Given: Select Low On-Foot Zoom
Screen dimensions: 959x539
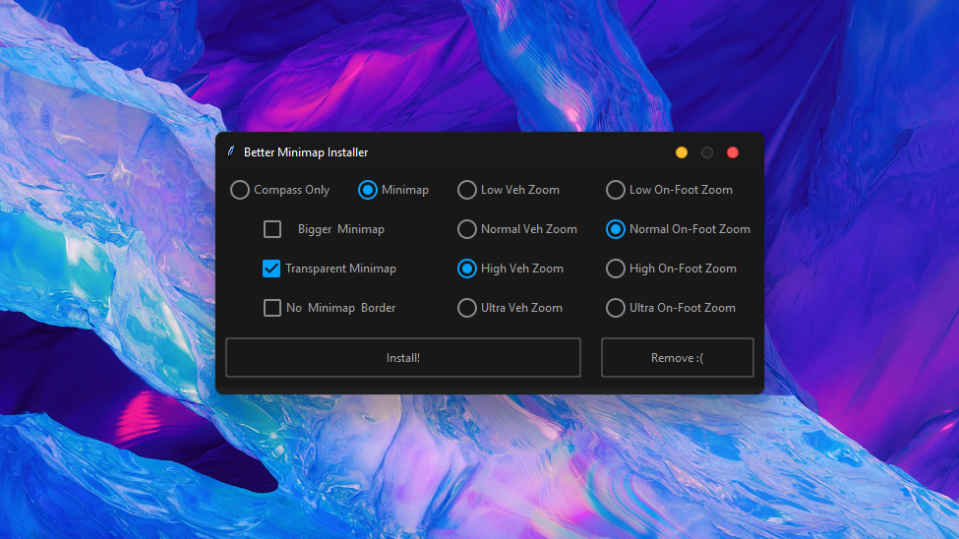Looking at the screenshot, I should coord(616,190).
